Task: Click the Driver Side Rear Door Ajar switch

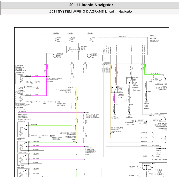Action: [x=130, y=81]
